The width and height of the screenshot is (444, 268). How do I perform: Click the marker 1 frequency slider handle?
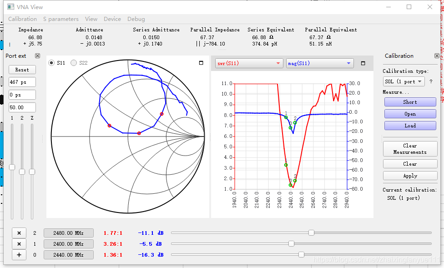click(x=291, y=243)
